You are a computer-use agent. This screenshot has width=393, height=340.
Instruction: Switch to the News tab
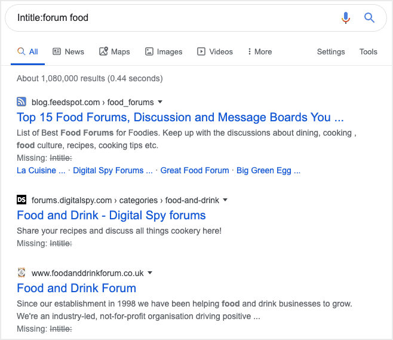click(x=68, y=51)
